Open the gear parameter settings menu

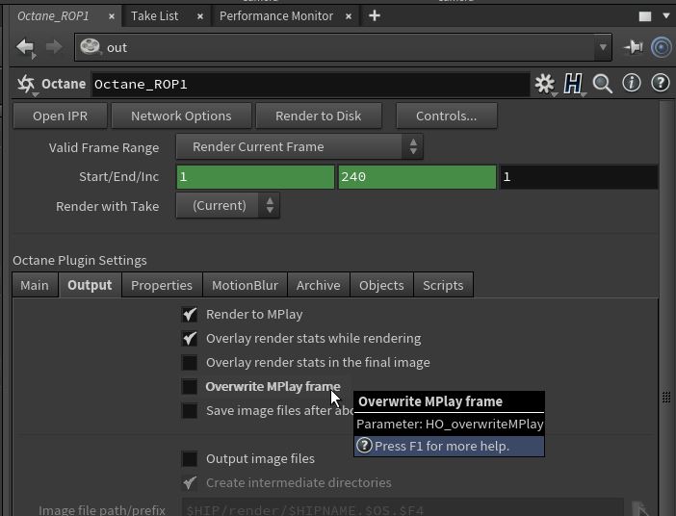545,84
